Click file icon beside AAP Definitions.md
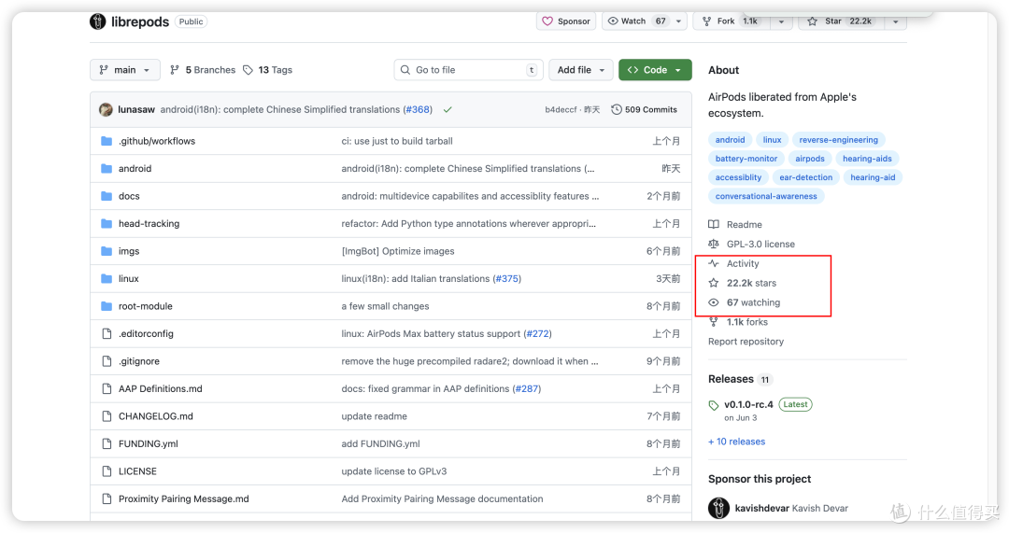Screen dimensions: 1009x533 (x=107, y=389)
